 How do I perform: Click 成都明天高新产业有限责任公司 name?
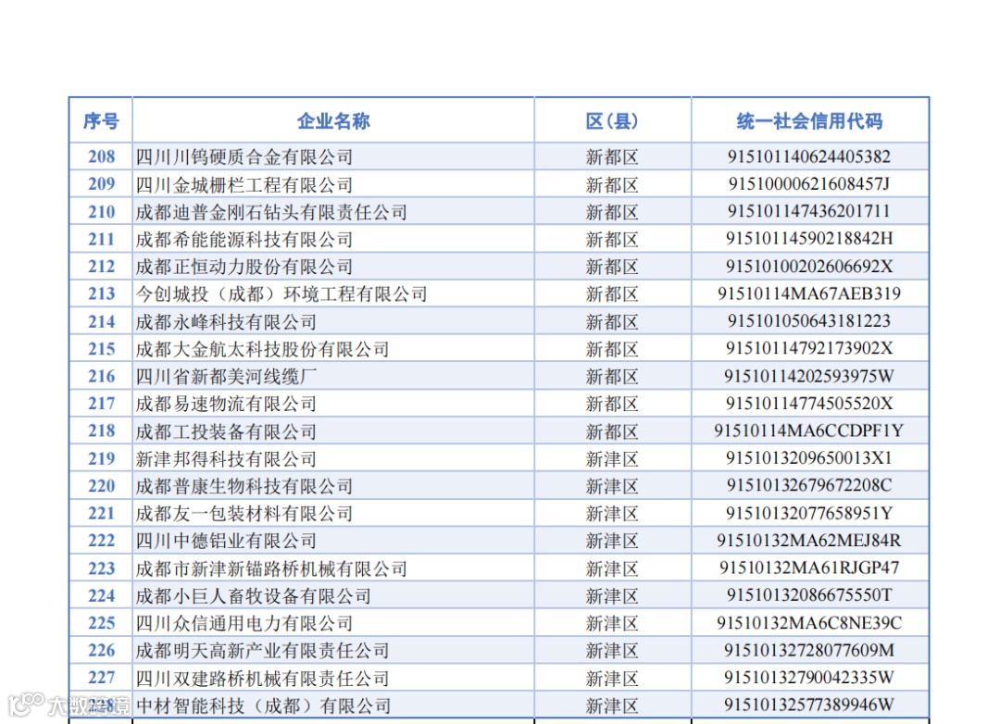(263, 651)
